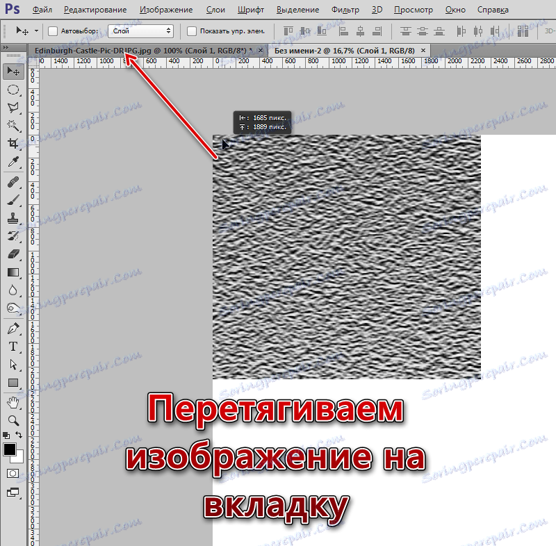Select the Blur tool
Viewport: 556px width, 546px height.
coord(13,290)
